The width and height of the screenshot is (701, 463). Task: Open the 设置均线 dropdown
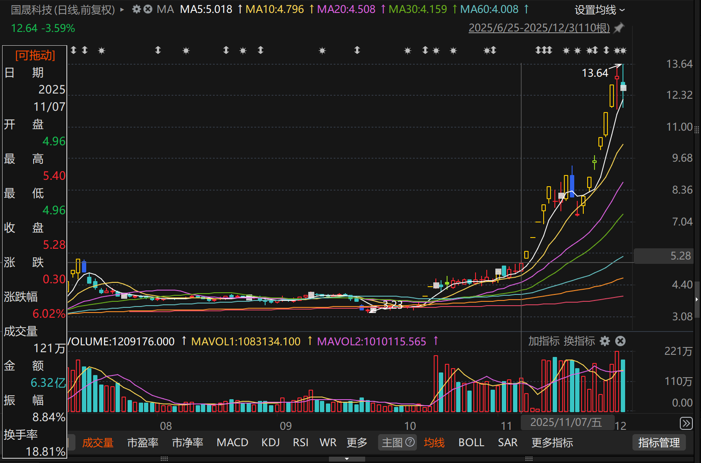(x=599, y=10)
